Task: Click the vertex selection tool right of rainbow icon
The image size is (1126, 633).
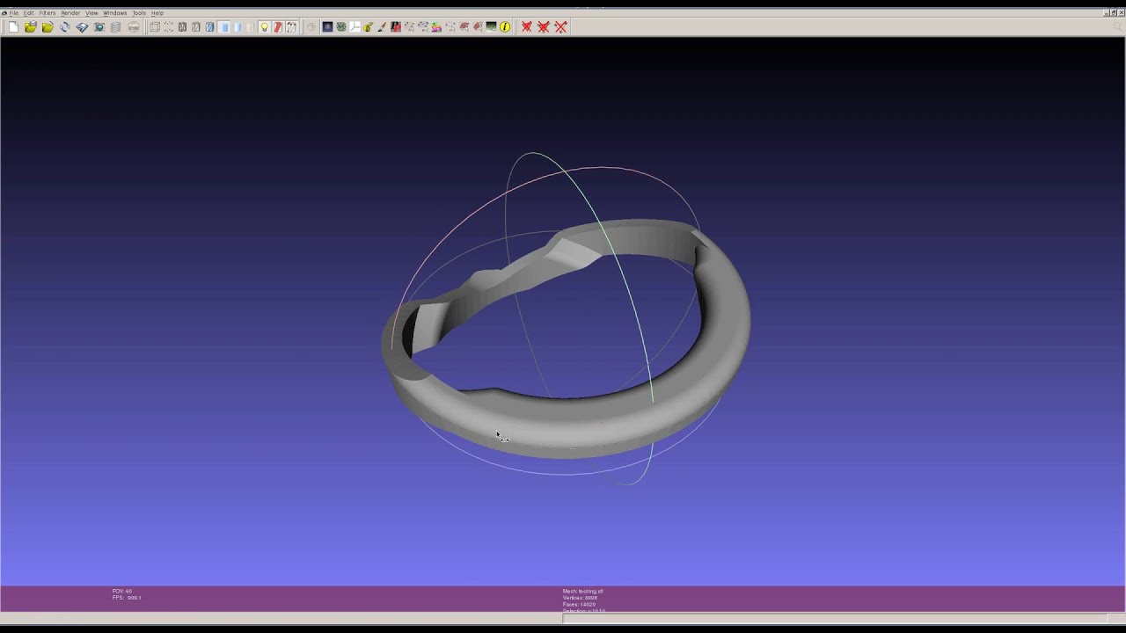Action: pyautogui.click(x=450, y=27)
